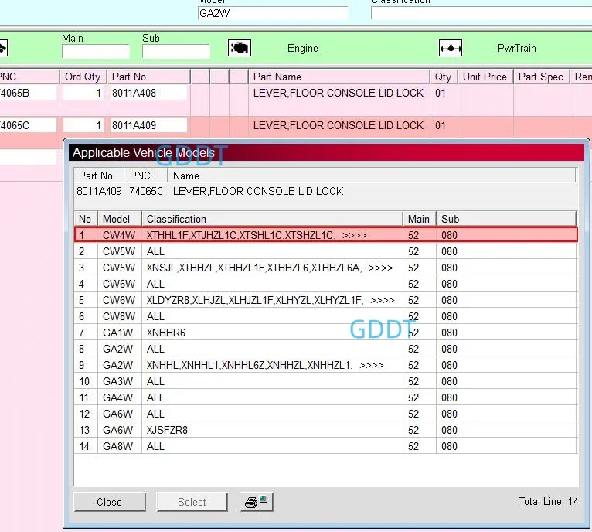
Task: Click the Engine icon button
Action: [x=239, y=48]
